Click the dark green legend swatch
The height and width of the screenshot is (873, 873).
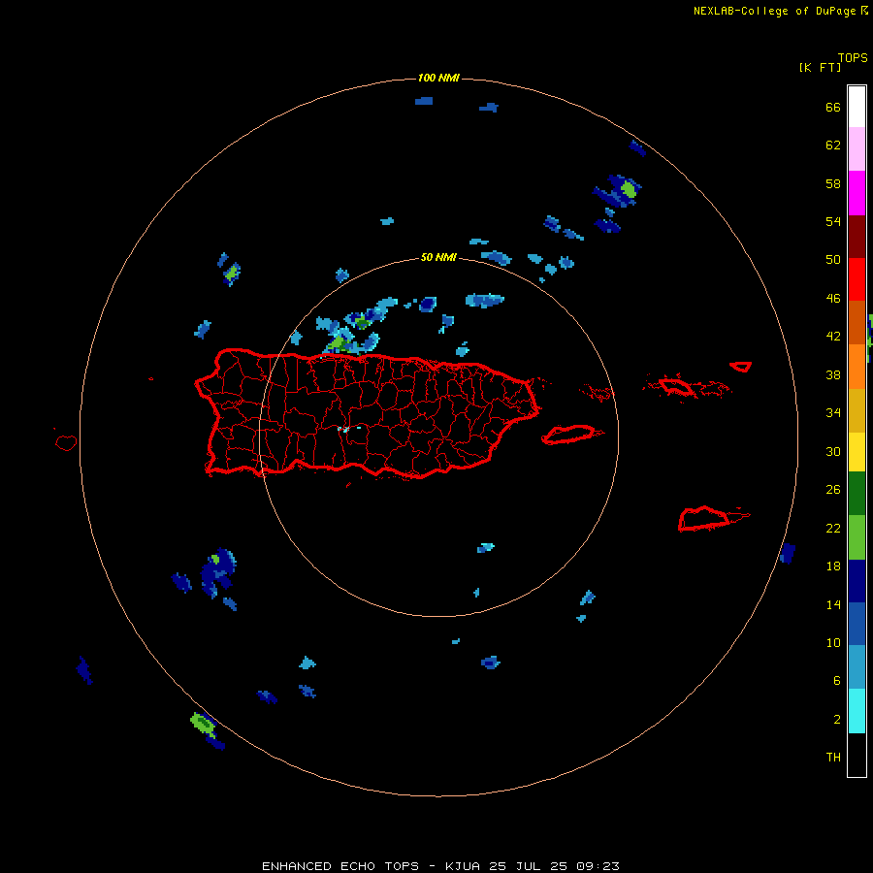tap(857, 494)
